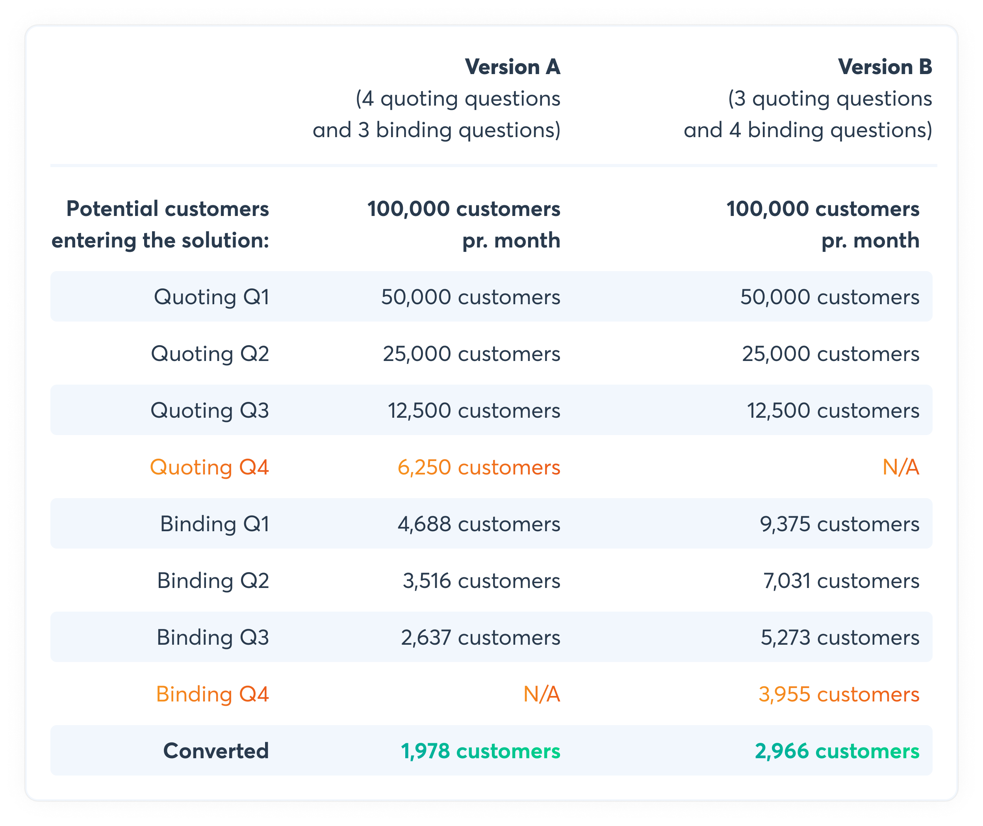This screenshot has height=826, width=983.
Task: Click the Binding Q2 row label
Action: pyautogui.click(x=213, y=580)
